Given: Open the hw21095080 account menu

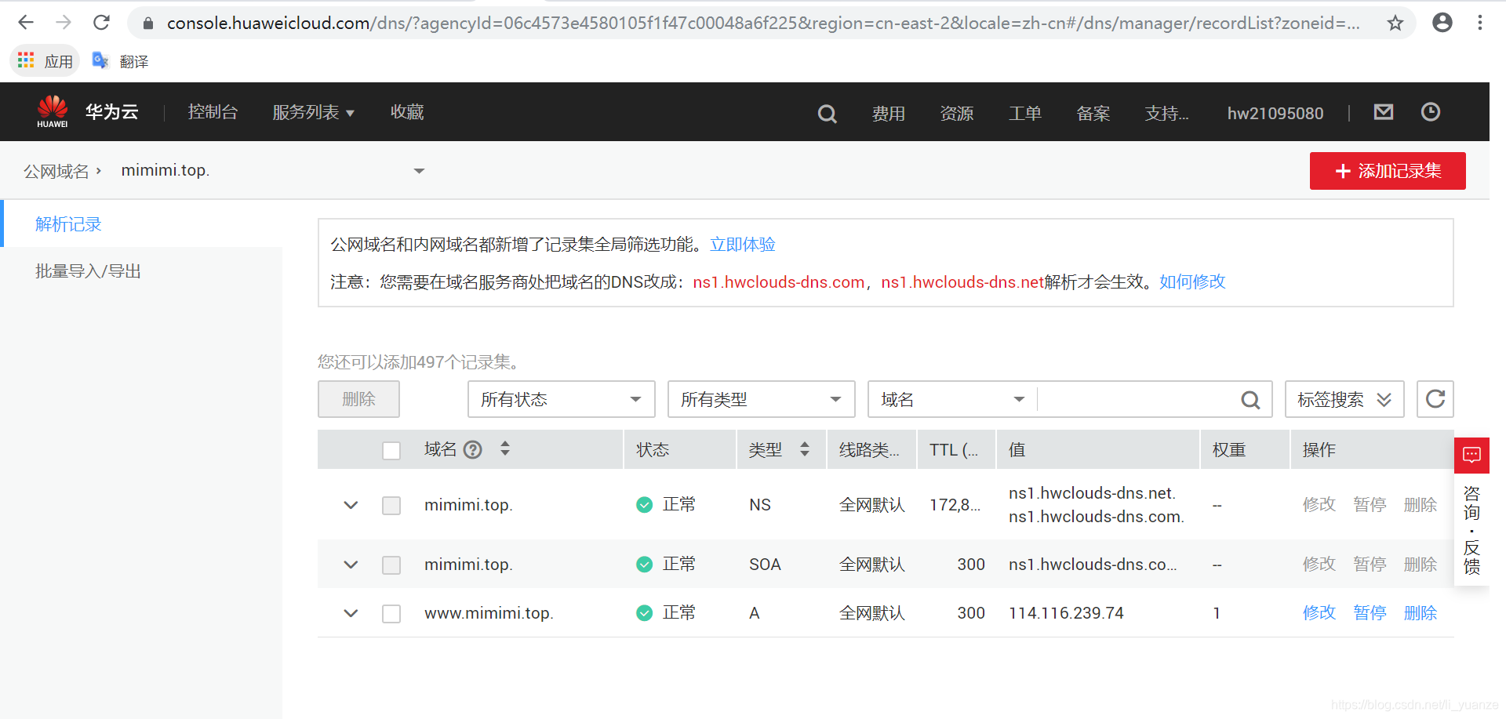Looking at the screenshot, I should click(x=1275, y=114).
